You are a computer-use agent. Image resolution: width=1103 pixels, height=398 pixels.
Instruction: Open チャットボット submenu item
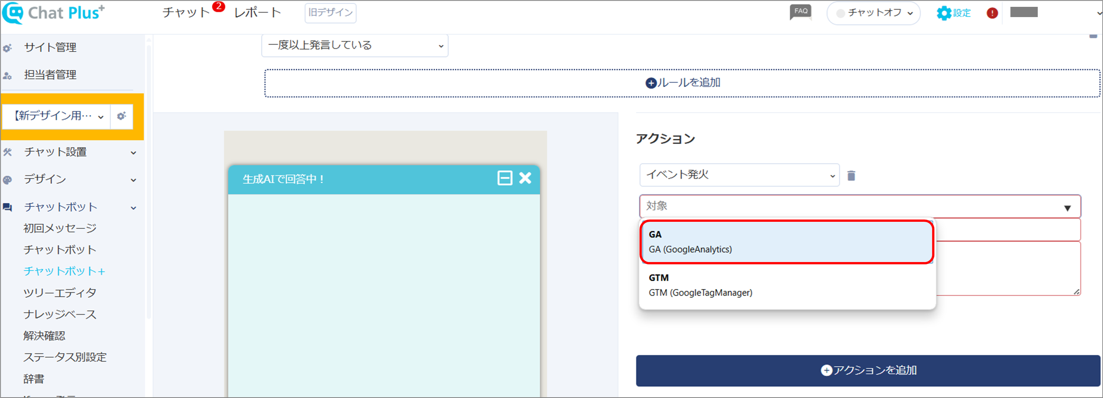click(60, 250)
